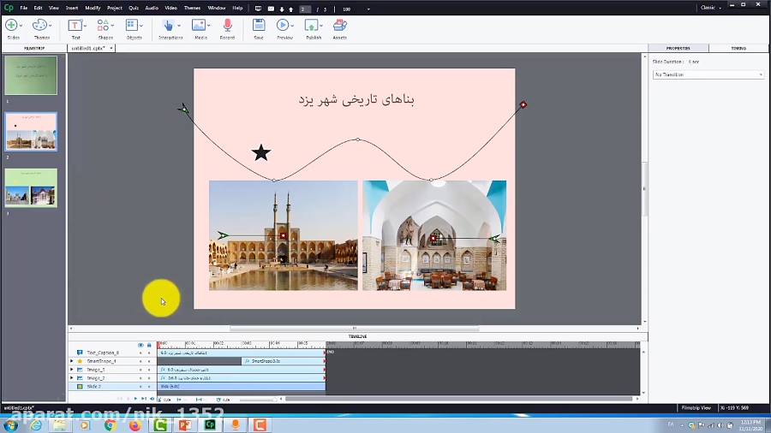The image size is (771, 433).
Task: Toggle visibility of Text_Caption_8 layer
Action: tap(140, 353)
